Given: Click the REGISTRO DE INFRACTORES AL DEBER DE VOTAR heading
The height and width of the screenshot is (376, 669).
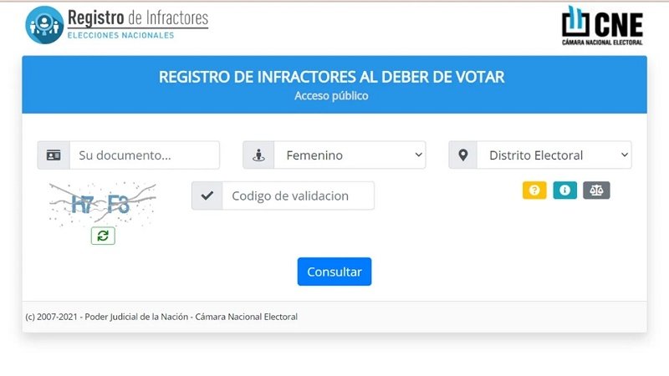Looking at the screenshot, I should click(x=332, y=78).
